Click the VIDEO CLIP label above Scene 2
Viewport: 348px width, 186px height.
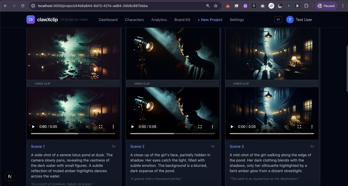coord(142,84)
